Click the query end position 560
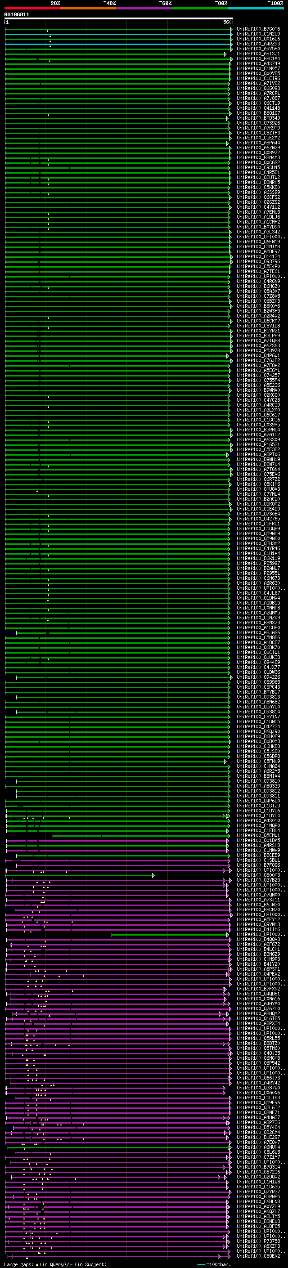Screen dimensions: 288x1268 pos(227,22)
